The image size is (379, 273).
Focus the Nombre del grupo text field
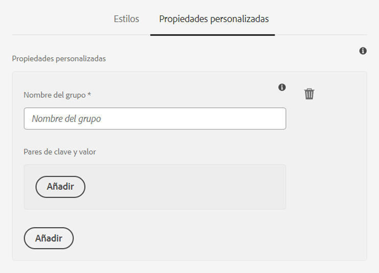click(155, 118)
